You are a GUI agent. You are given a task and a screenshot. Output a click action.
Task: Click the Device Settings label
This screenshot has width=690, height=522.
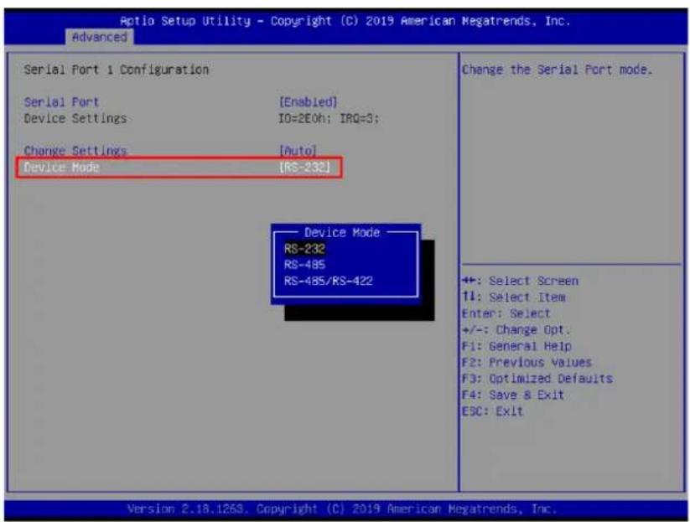point(75,118)
